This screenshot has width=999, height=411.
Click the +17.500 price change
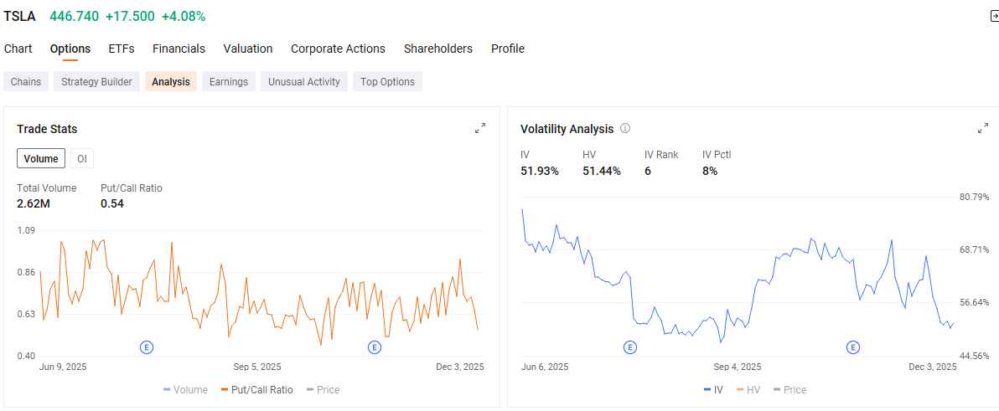click(130, 17)
